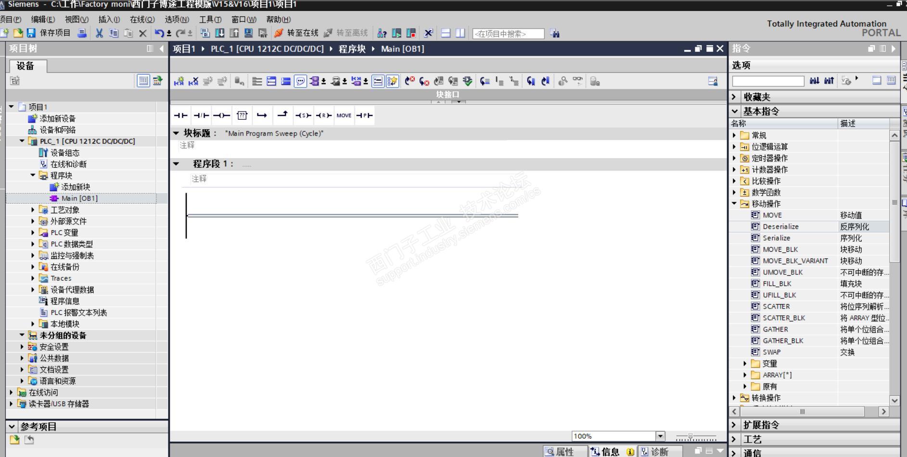
Task: Collapse the instructions panel with arrow
Action: coord(894,49)
